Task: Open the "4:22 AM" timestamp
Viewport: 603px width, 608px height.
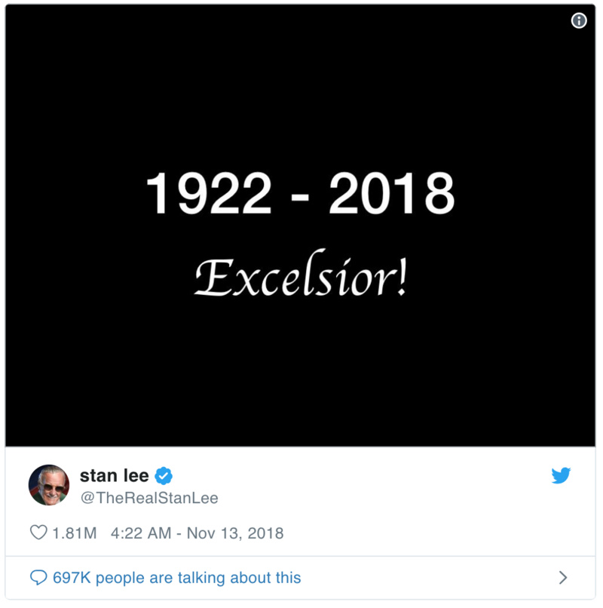Action: 139,533
